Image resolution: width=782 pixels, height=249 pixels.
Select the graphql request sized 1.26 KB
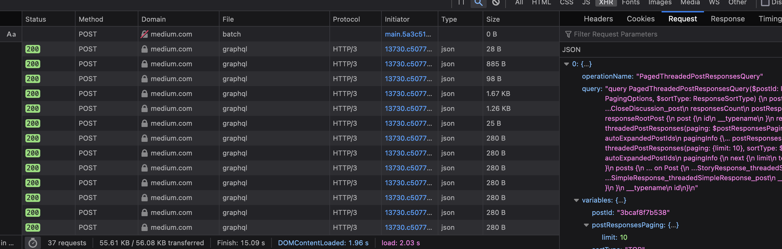(x=290, y=108)
